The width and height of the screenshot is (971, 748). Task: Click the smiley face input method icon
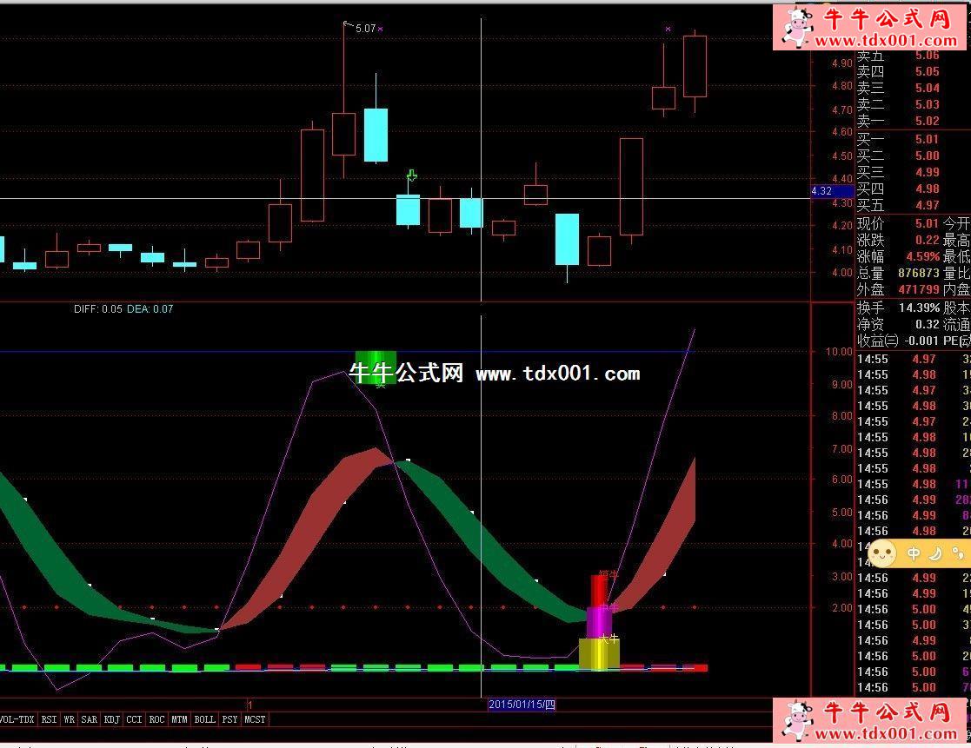pyautogui.click(x=882, y=553)
